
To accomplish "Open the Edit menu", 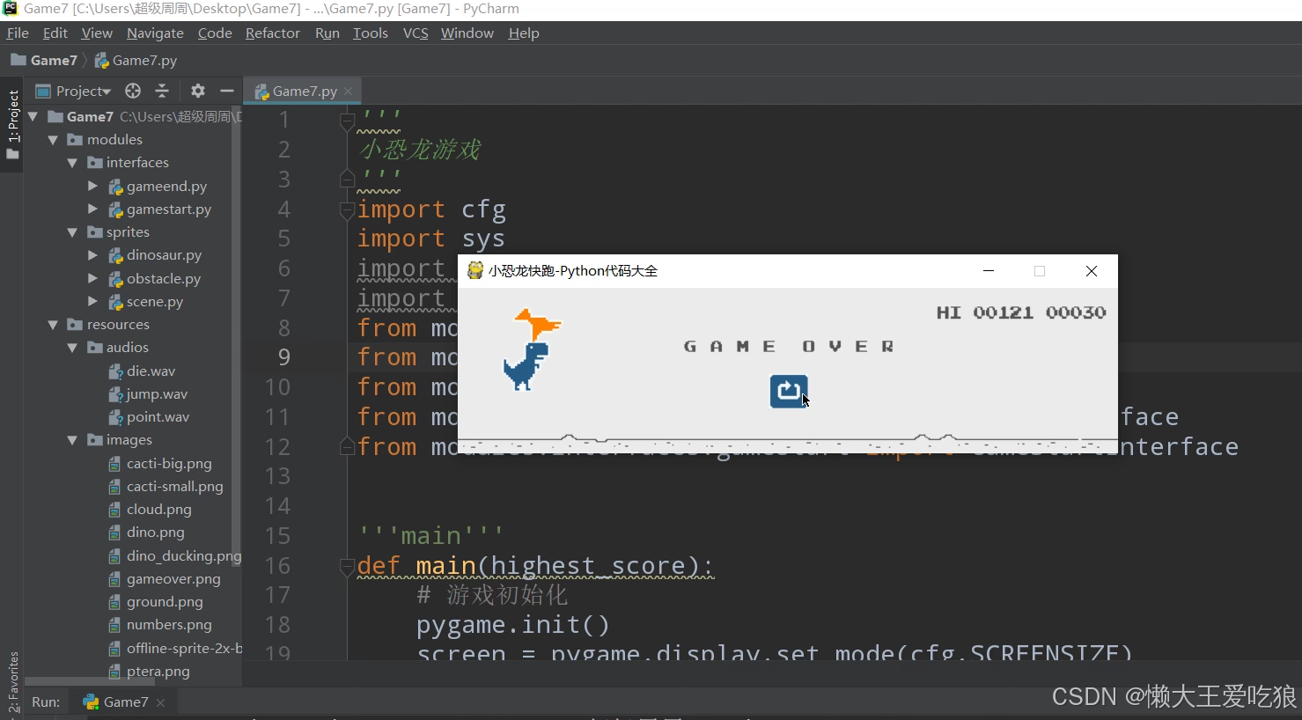I will [x=55, y=33].
